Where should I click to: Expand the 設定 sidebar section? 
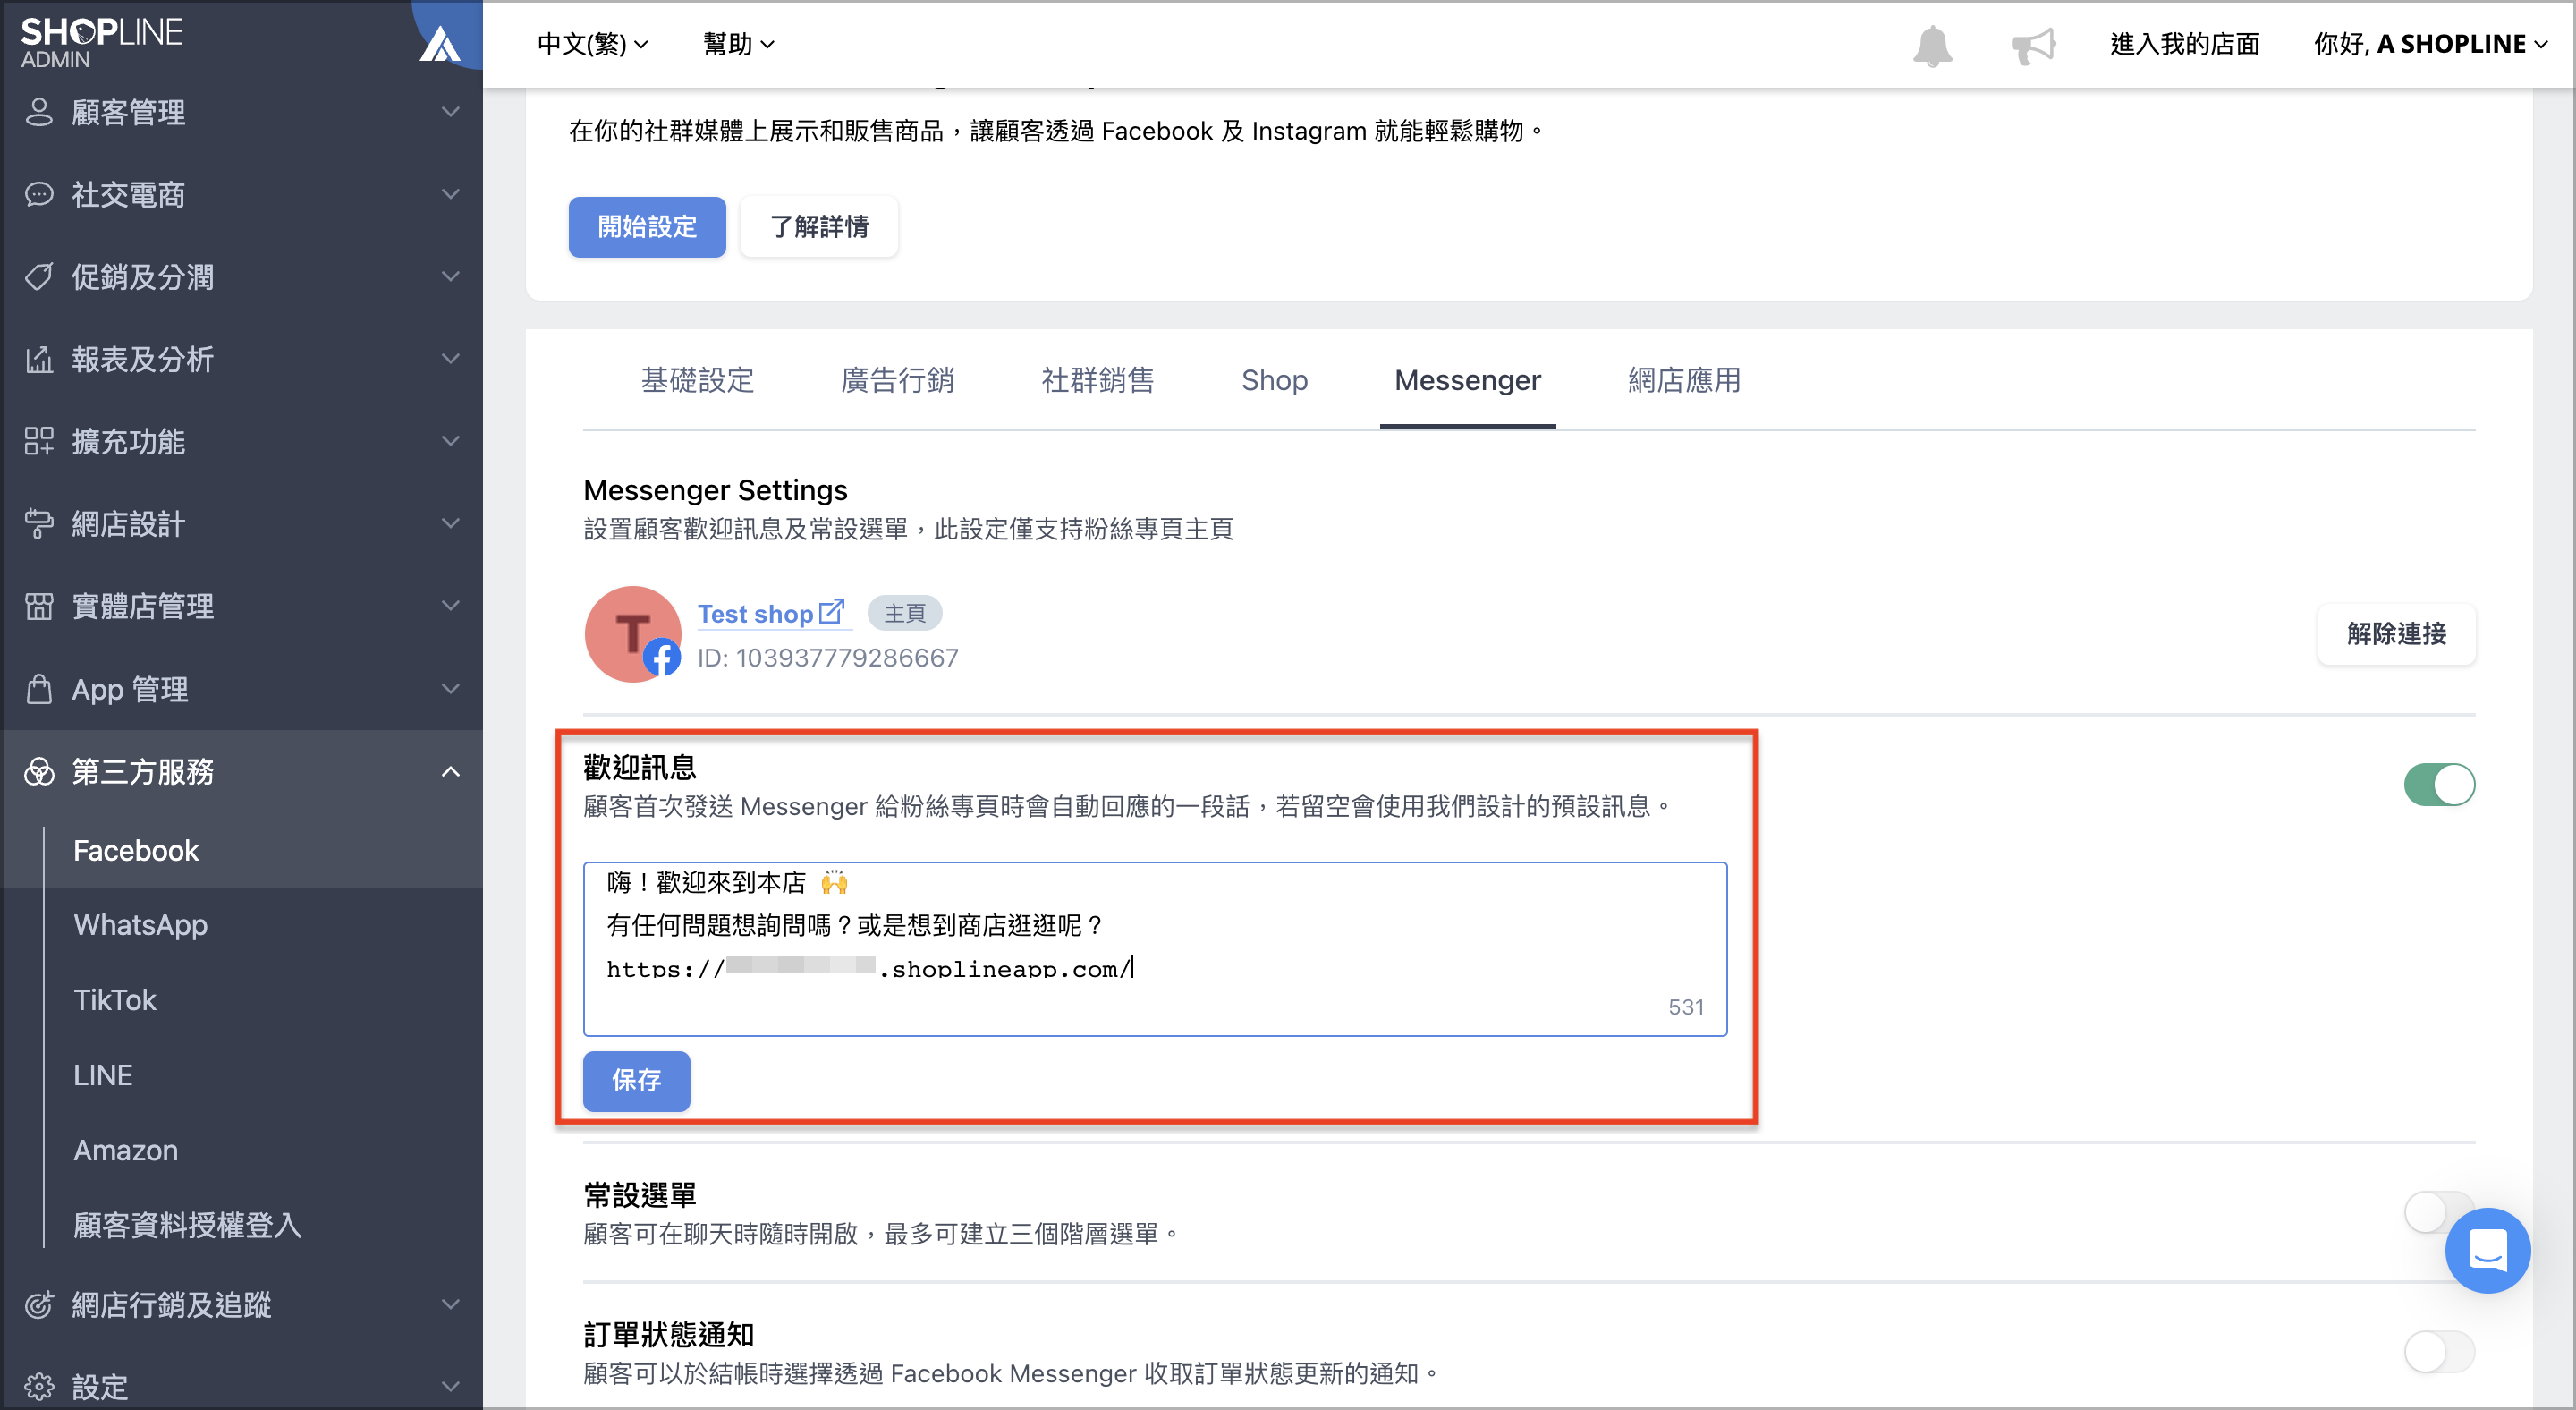tap(242, 1387)
